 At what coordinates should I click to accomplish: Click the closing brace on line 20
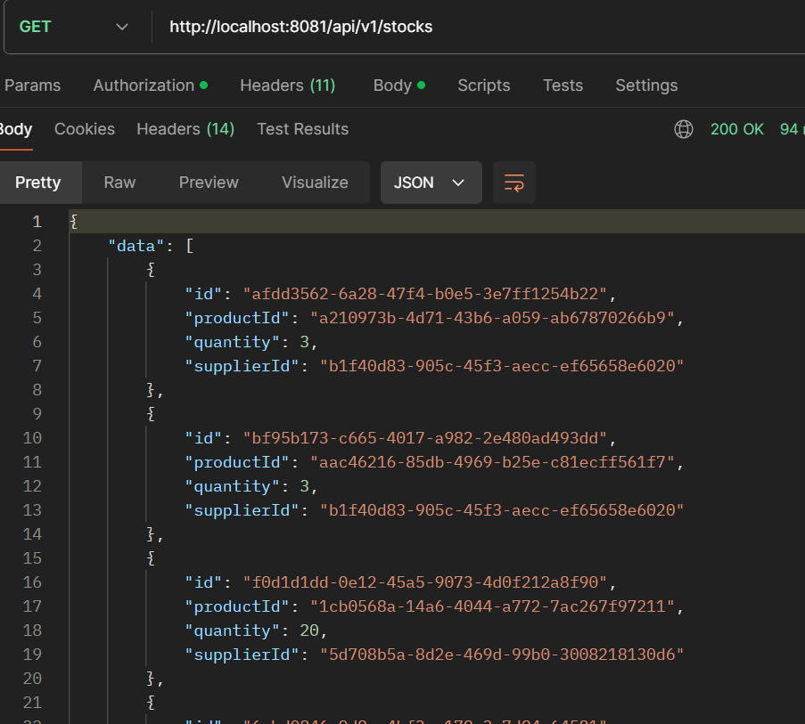[x=151, y=679]
